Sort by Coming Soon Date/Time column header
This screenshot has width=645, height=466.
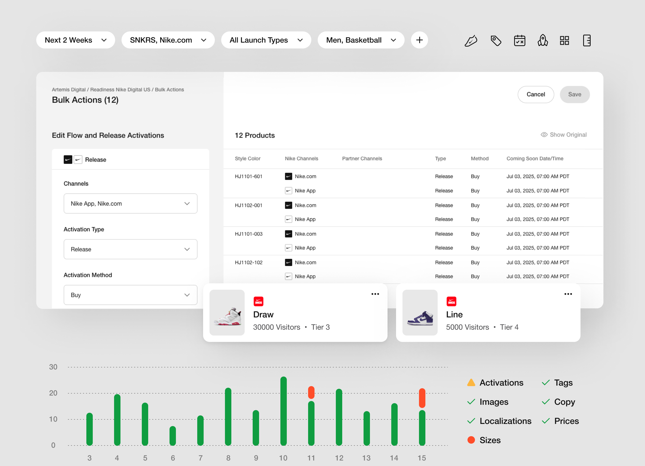pos(535,158)
